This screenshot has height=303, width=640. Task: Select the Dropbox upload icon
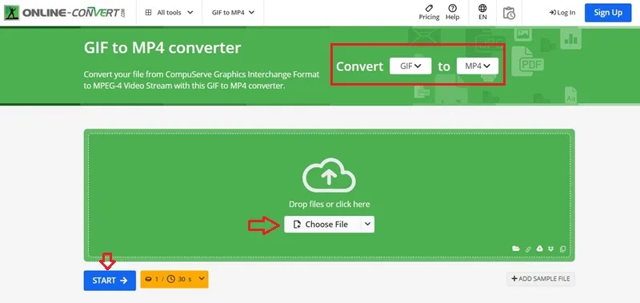551,249
